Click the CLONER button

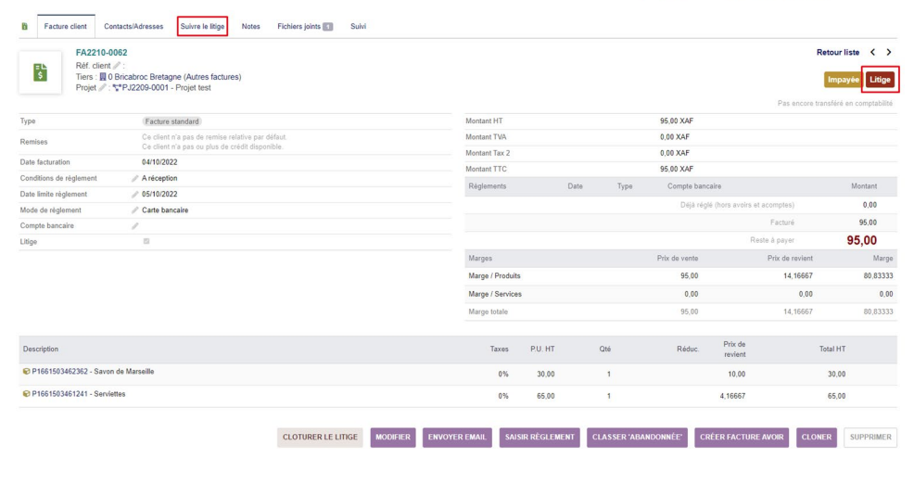click(x=816, y=438)
